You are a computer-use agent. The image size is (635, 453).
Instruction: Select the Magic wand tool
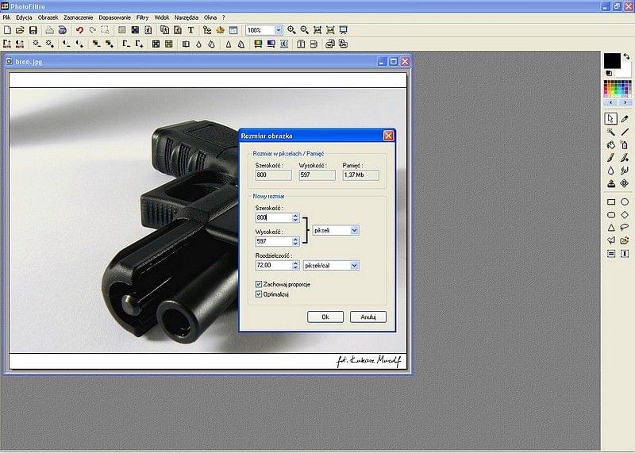[611, 132]
